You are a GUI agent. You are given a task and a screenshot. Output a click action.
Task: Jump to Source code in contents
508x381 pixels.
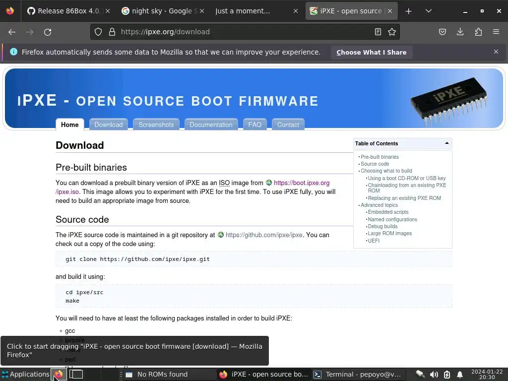tap(375, 164)
